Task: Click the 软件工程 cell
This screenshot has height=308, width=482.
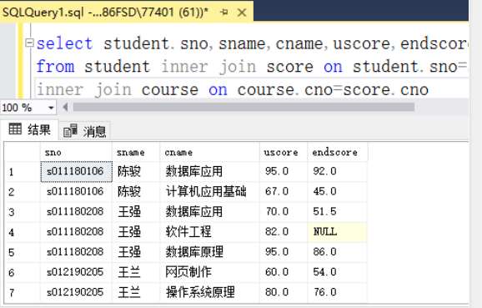Action: click(209, 232)
